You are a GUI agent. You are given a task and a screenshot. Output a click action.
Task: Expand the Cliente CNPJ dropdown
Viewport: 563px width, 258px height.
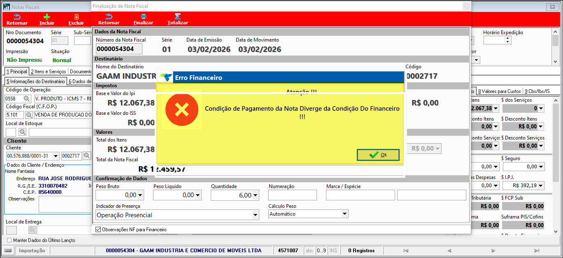57,156
